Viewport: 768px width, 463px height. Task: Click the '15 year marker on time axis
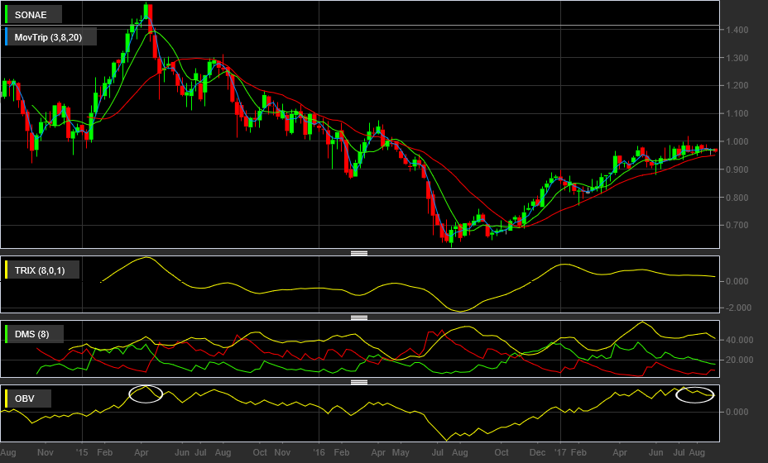pyautogui.click(x=82, y=452)
